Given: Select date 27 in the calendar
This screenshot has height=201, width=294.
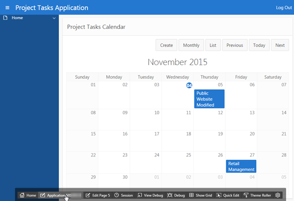Looking at the screenshot, I should (x=252, y=155).
